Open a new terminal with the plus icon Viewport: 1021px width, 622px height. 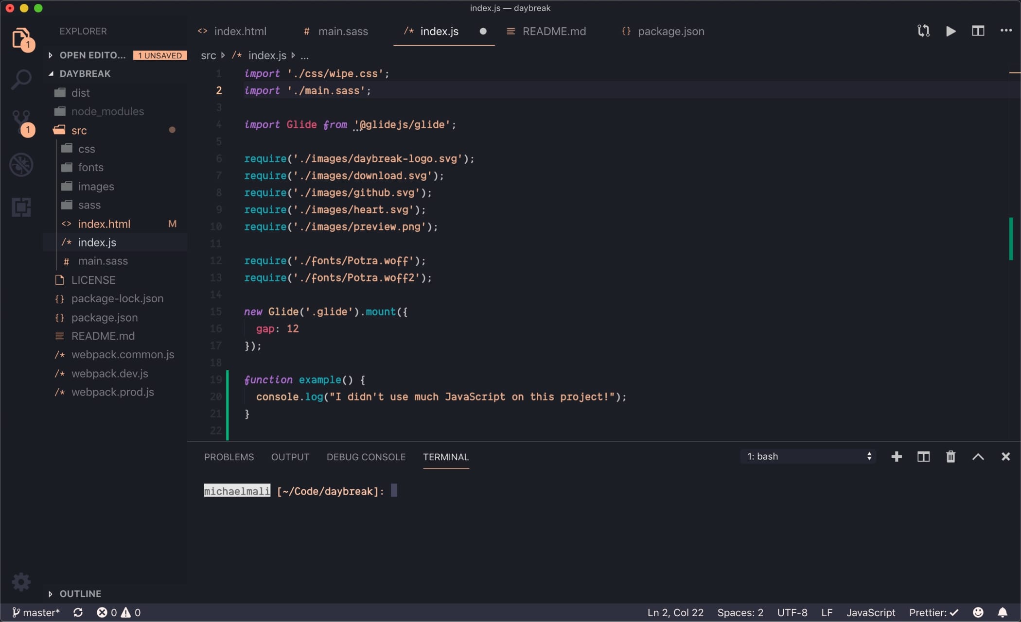[896, 456]
